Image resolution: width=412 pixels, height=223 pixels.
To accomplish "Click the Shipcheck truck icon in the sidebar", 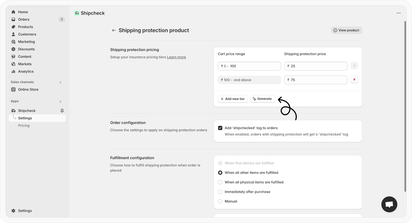I will [13, 111].
